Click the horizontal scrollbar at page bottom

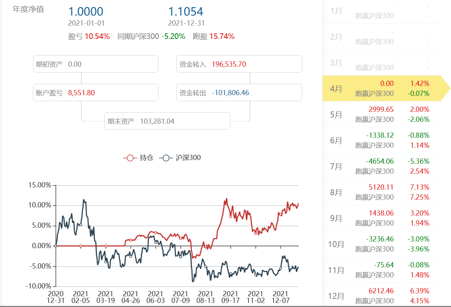coord(225,306)
